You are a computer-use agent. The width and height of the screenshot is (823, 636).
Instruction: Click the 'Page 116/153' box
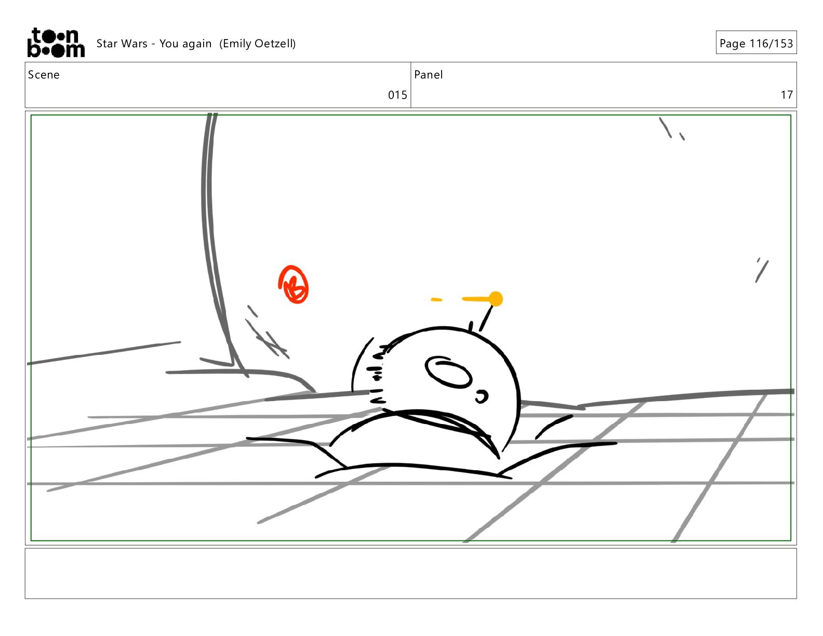(x=756, y=43)
